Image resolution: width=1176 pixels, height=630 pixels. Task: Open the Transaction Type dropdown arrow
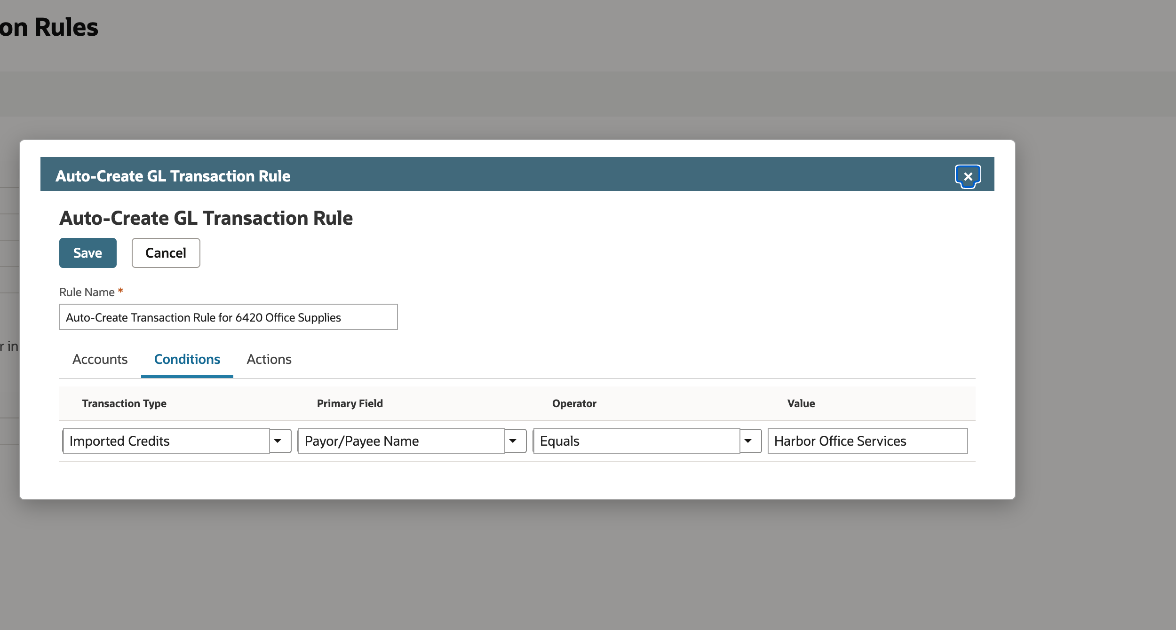(x=280, y=441)
